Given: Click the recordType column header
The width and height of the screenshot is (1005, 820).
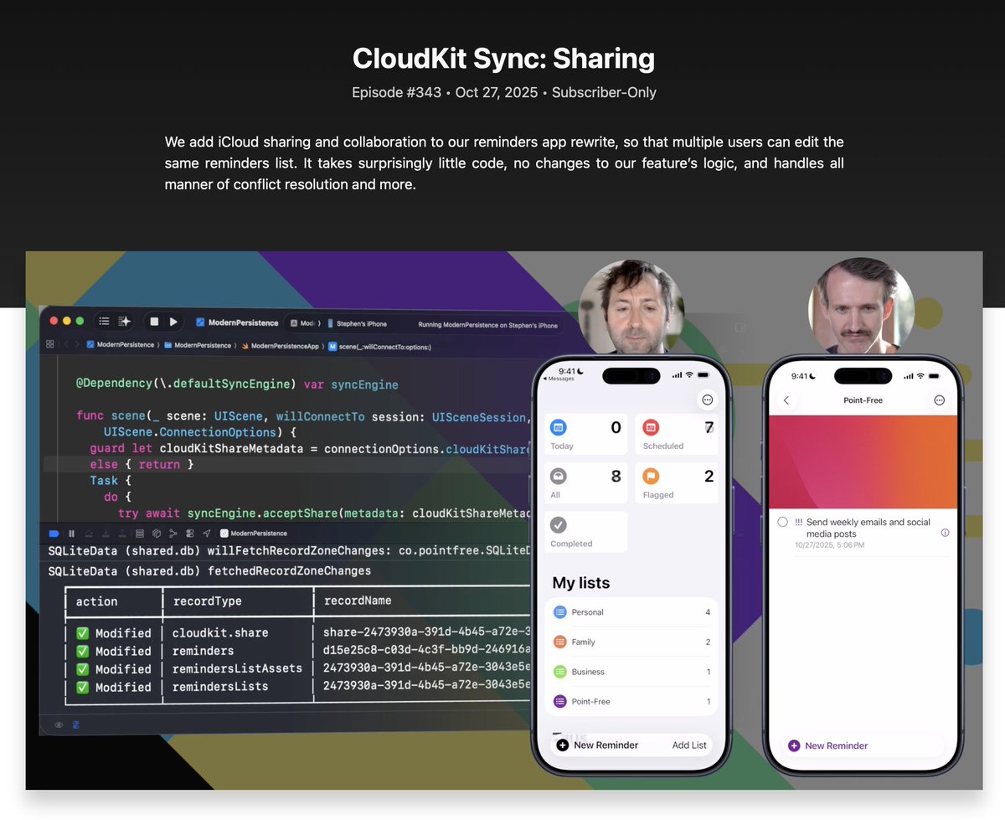Looking at the screenshot, I should (x=207, y=601).
